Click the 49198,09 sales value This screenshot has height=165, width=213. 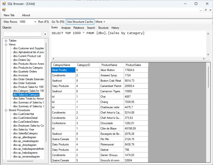tap(136, 129)
